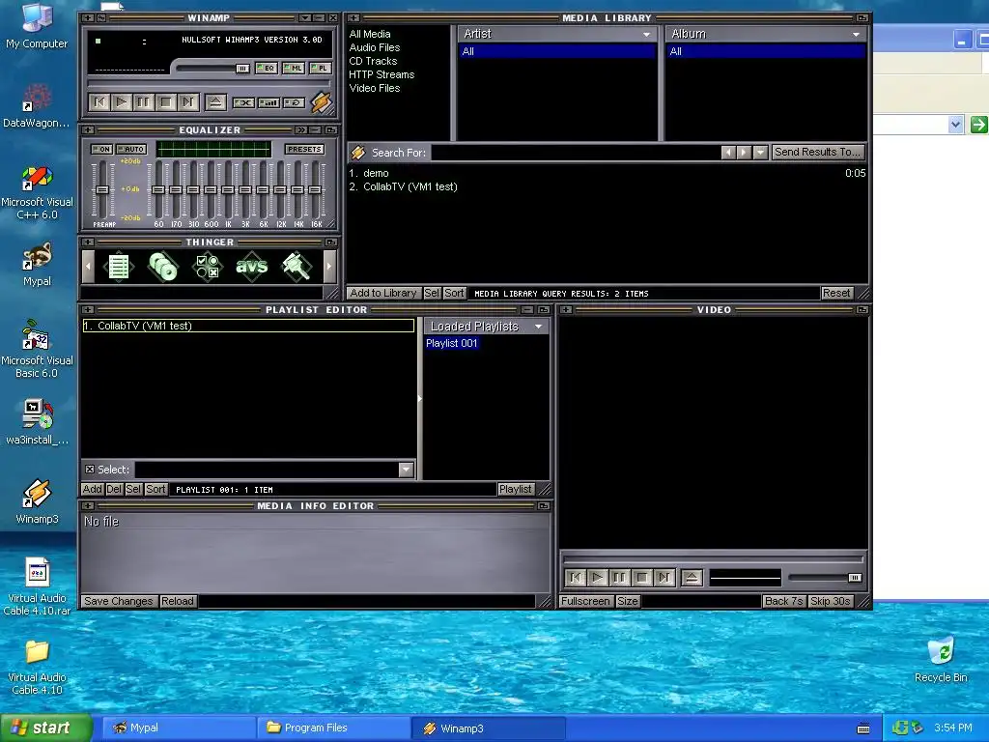The width and height of the screenshot is (989, 742).
Task: Click Eject in the Video window
Action: (x=692, y=578)
